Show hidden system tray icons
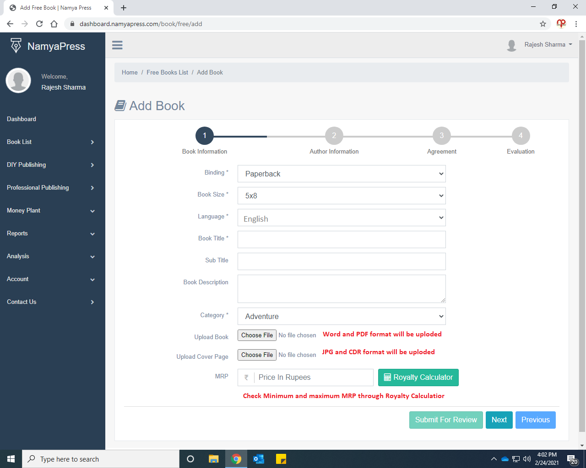This screenshot has height=468, width=586. click(x=494, y=459)
